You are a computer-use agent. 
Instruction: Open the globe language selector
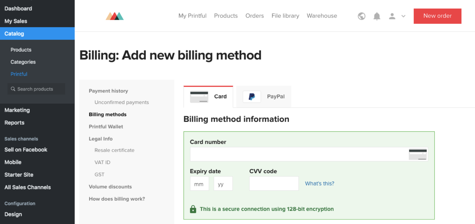tap(362, 16)
